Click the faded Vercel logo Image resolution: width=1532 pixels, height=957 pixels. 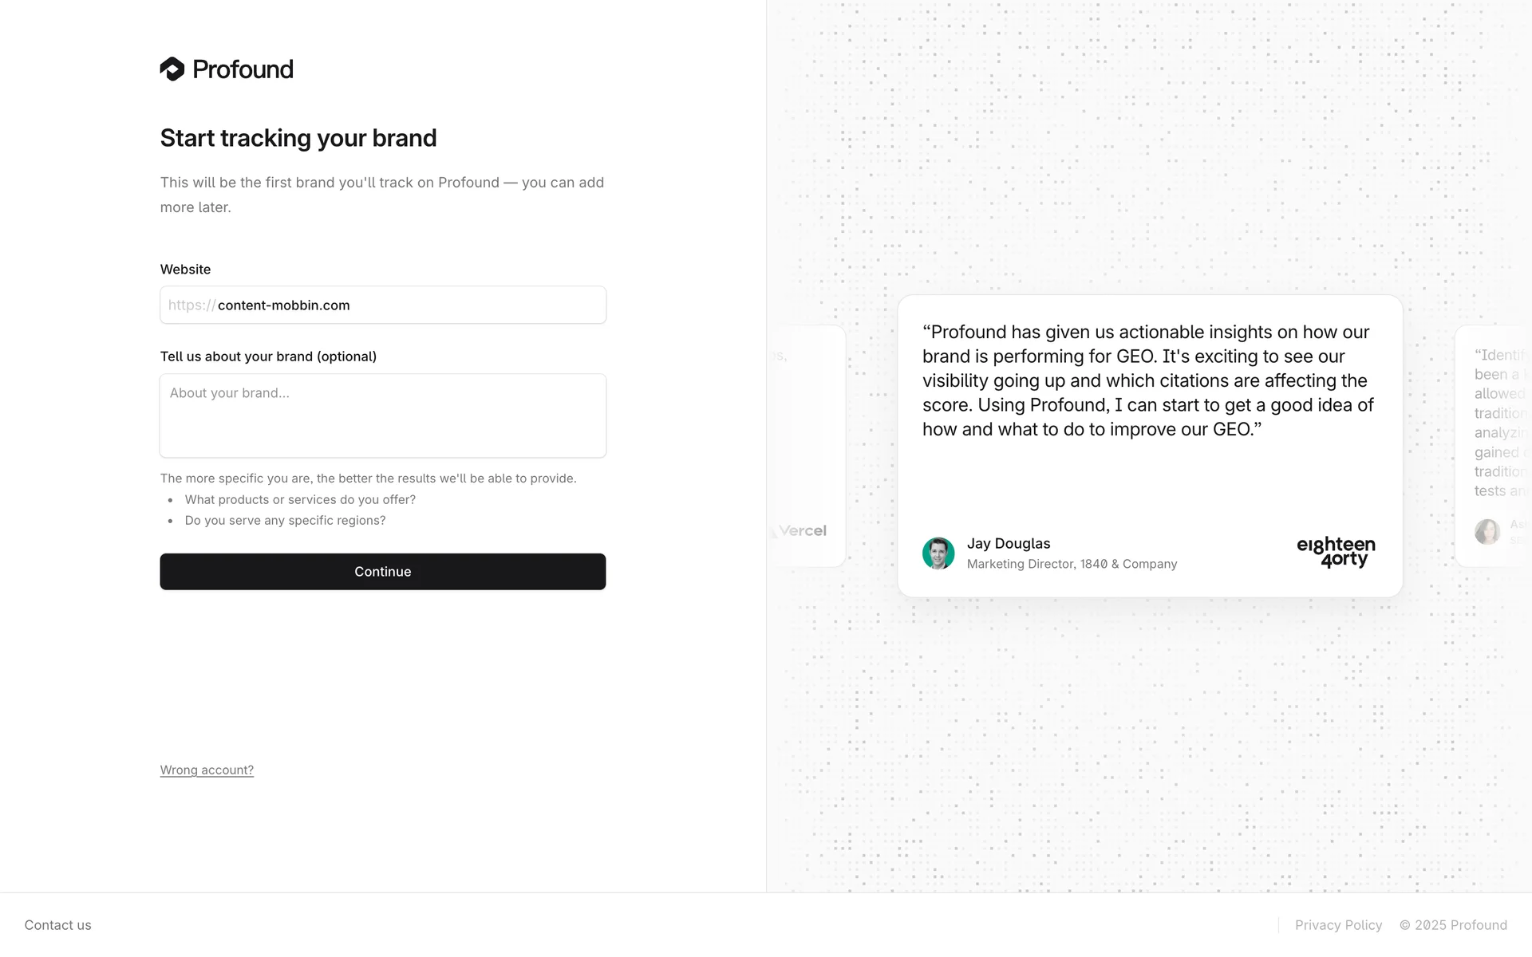(x=801, y=531)
